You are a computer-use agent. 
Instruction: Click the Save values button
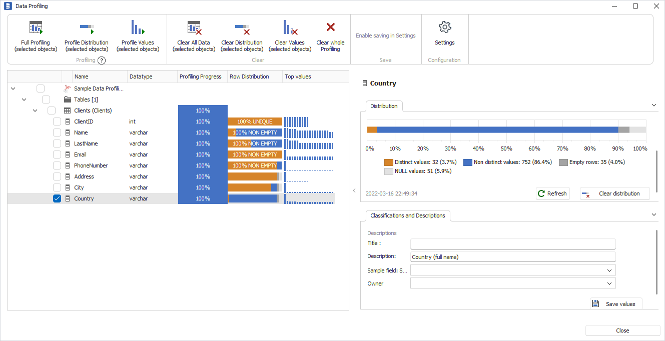[x=615, y=303]
